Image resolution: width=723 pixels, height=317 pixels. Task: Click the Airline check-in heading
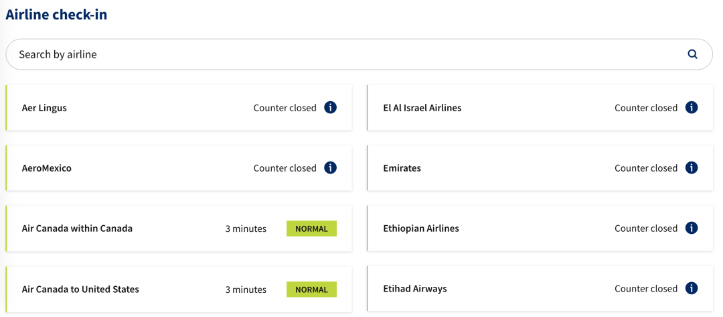click(56, 15)
